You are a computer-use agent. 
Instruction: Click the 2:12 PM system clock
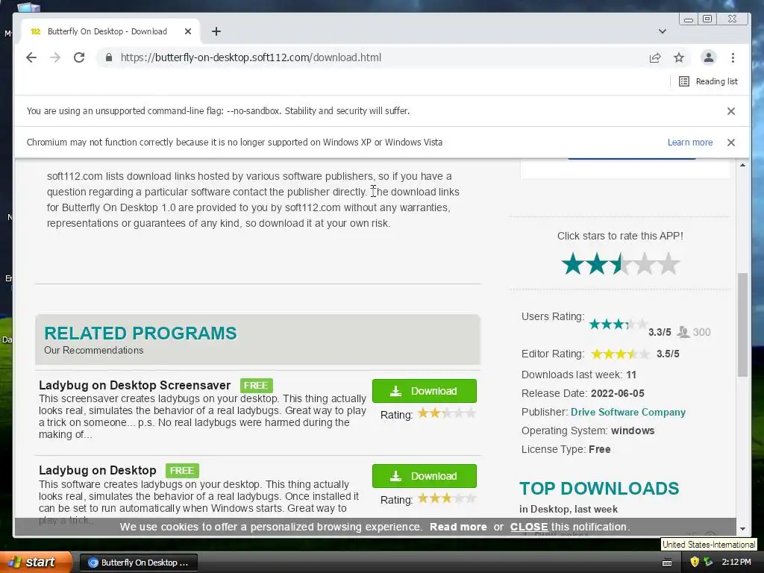tap(736, 562)
